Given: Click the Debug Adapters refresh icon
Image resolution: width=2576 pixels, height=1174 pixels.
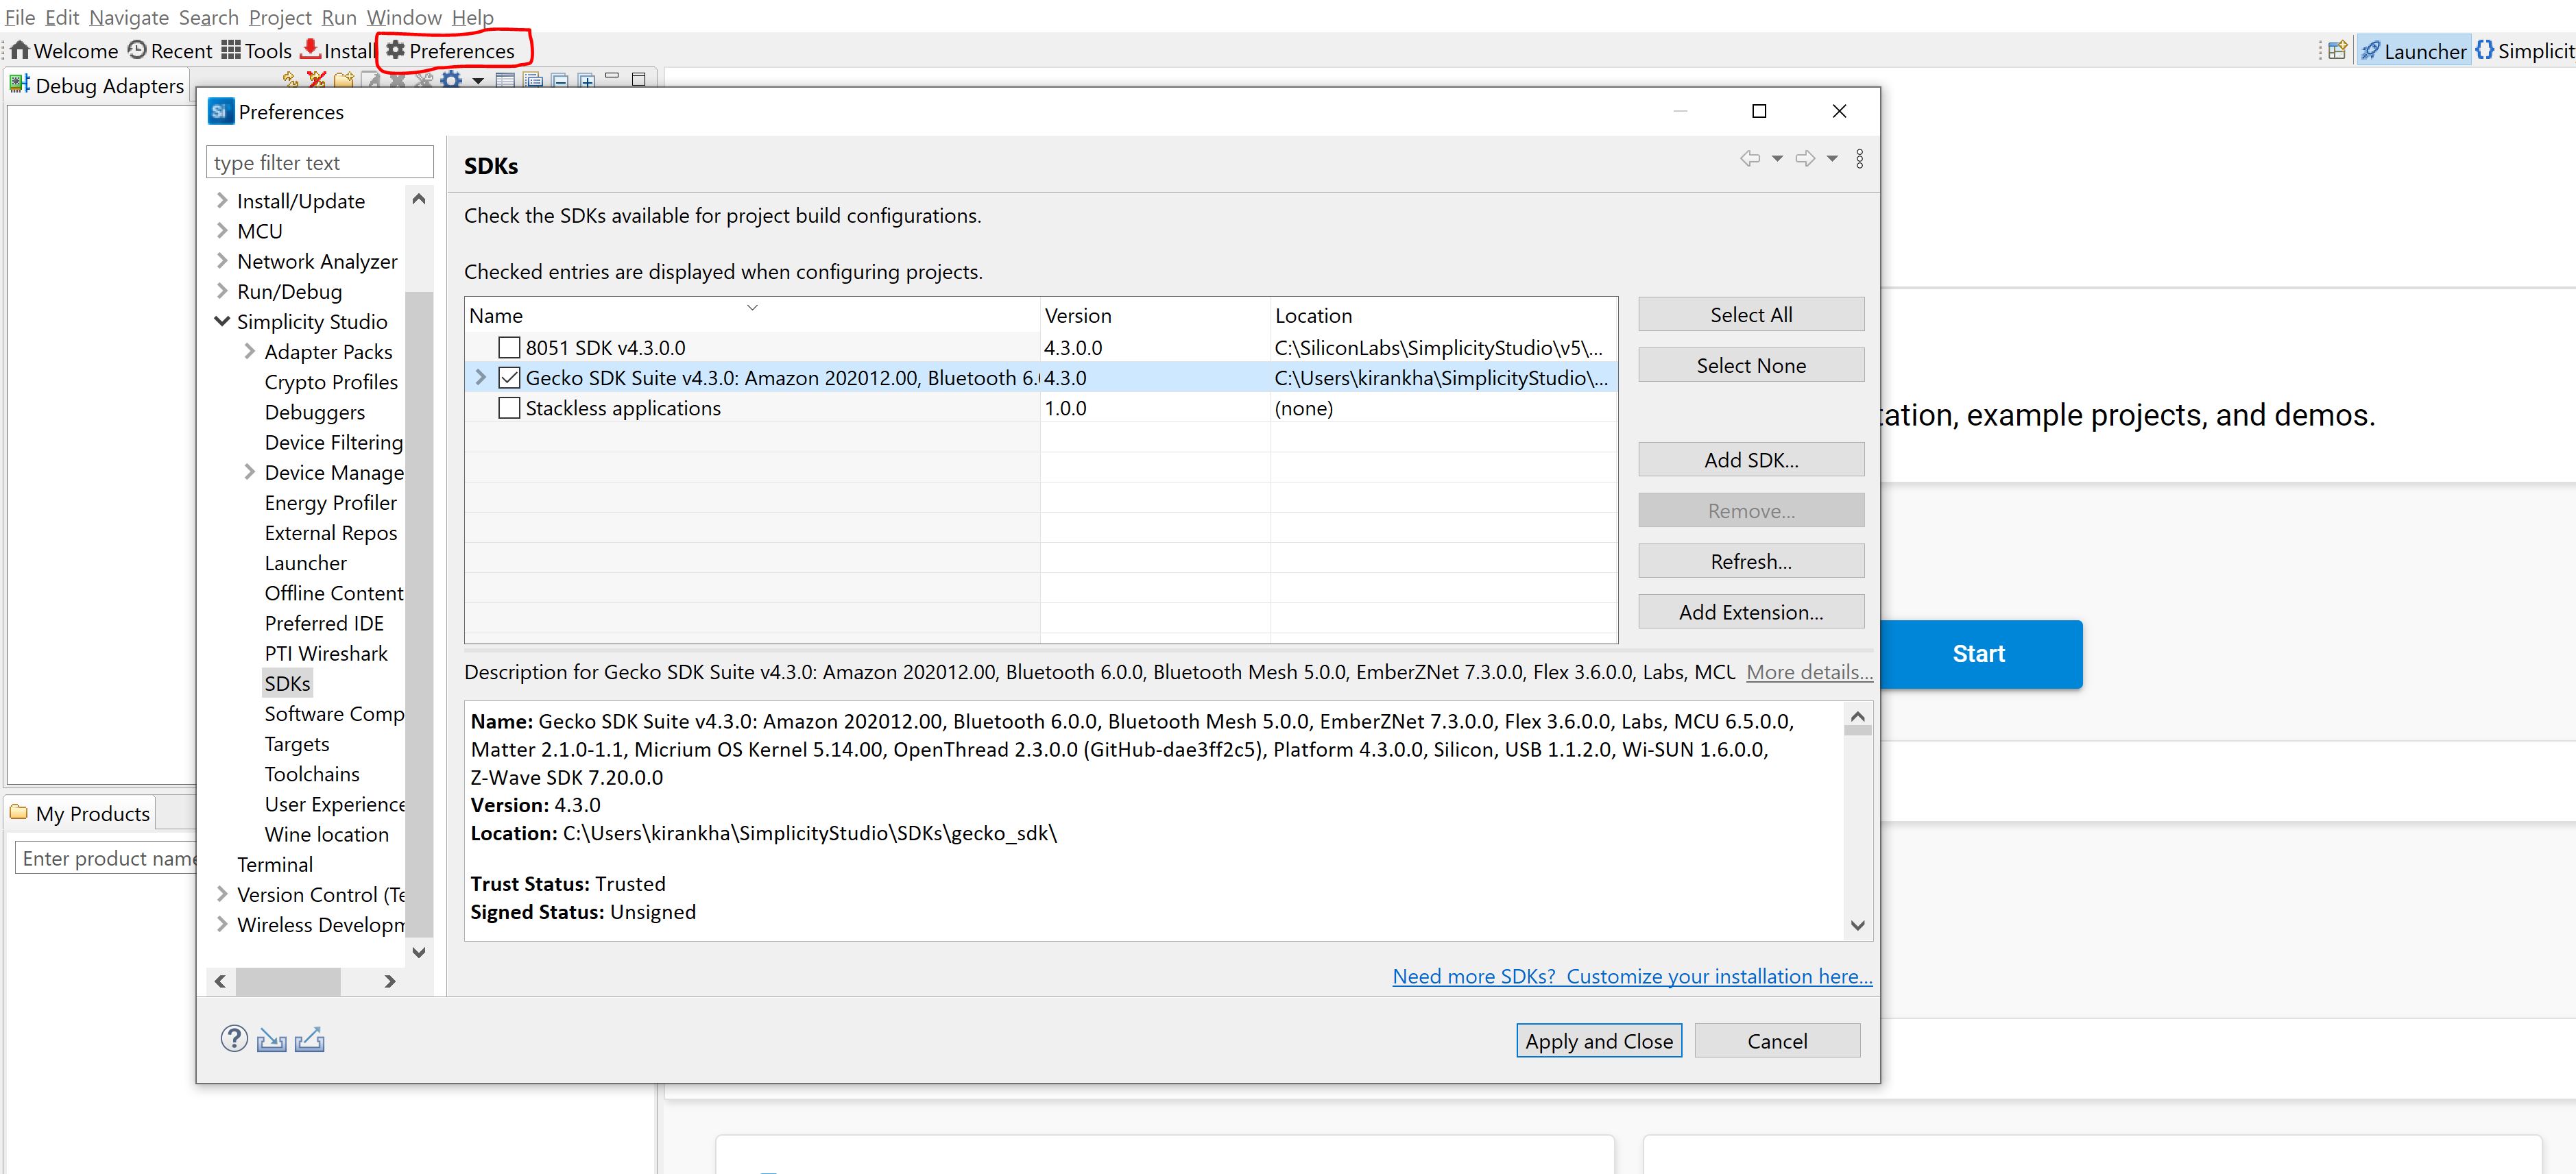Looking at the screenshot, I should [290, 79].
